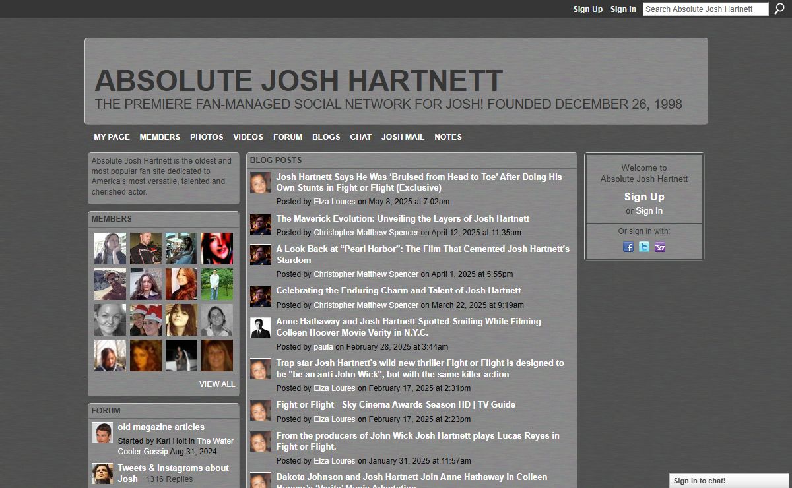The image size is (792, 488).
Task: Open The Water Cooler Gossip category
Action: point(176,446)
